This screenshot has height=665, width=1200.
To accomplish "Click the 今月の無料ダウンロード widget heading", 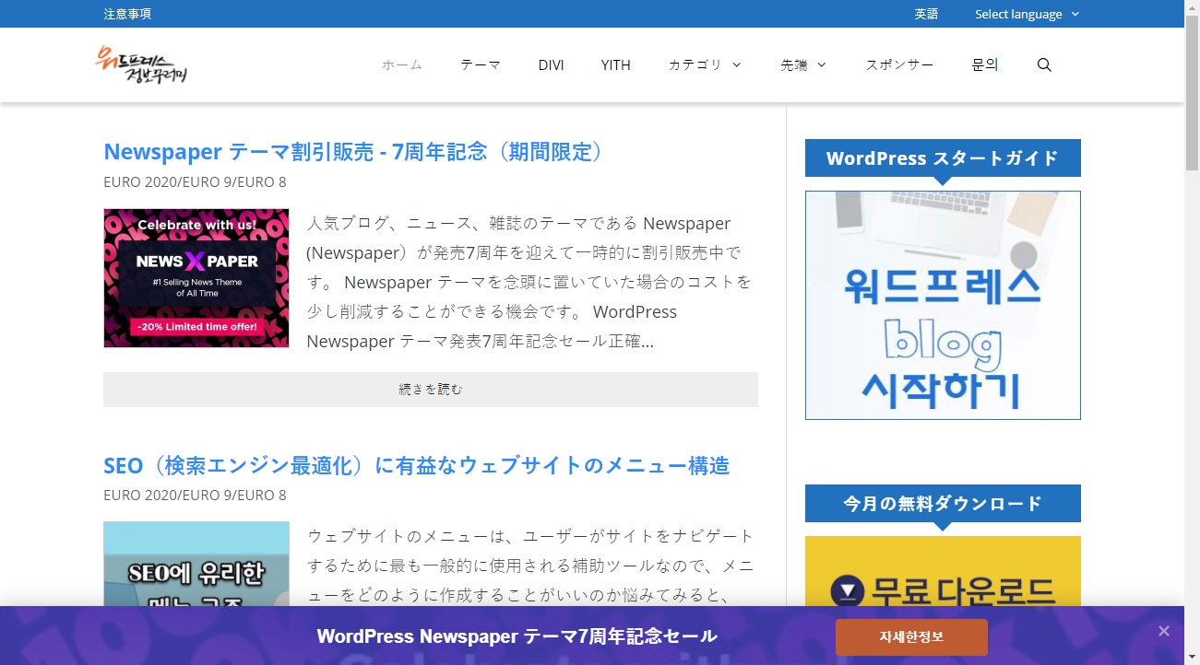I will coord(943,503).
